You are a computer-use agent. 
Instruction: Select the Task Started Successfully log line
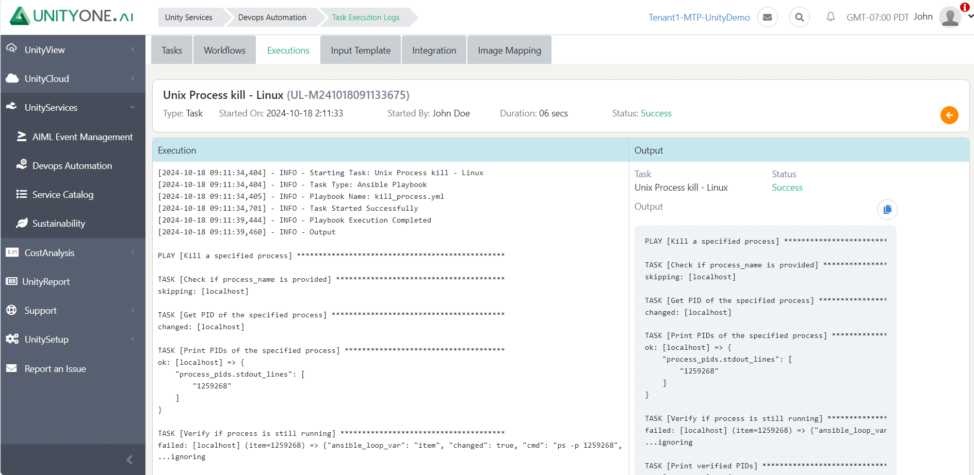pos(288,208)
